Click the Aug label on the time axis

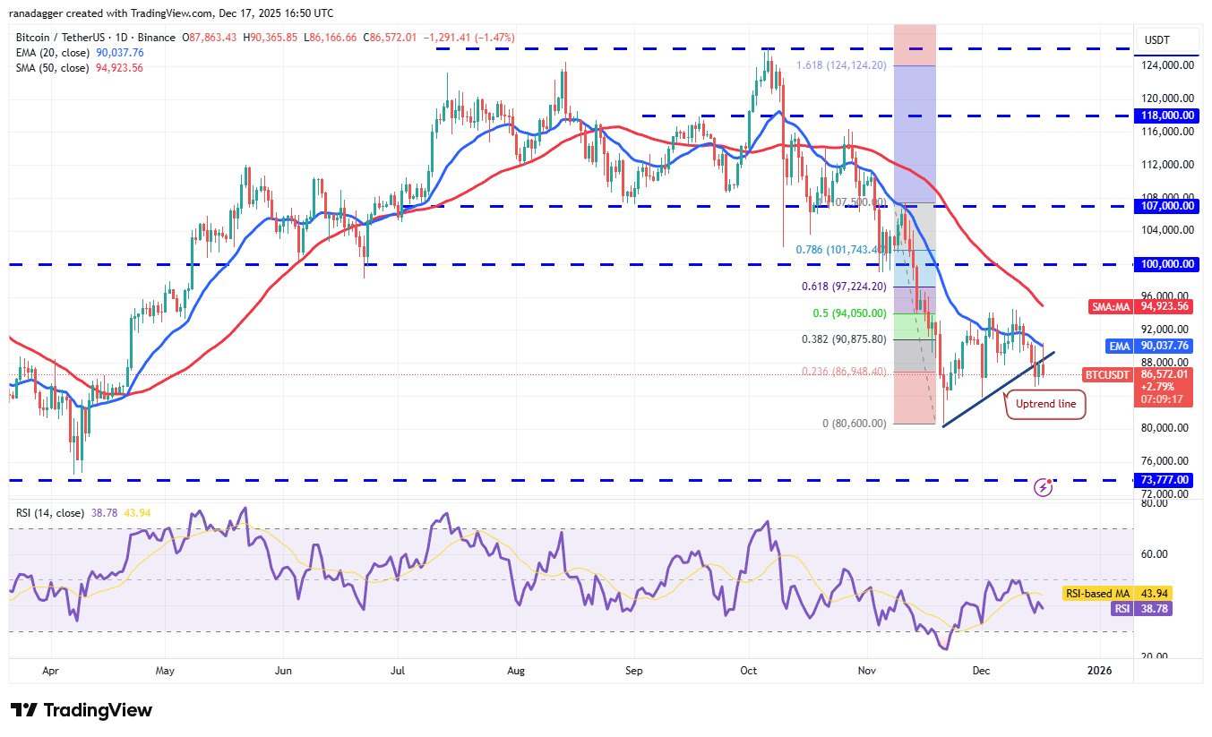pyautogui.click(x=516, y=670)
